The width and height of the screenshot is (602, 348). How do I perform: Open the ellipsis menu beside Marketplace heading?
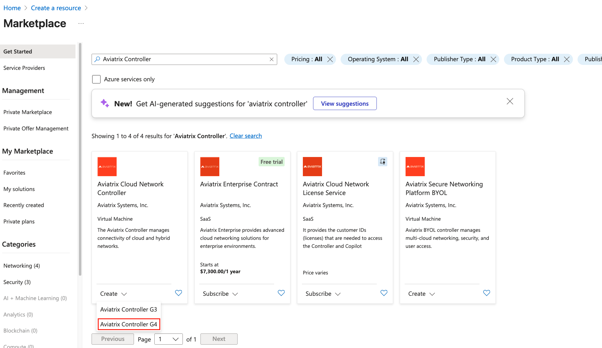point(81,23)
